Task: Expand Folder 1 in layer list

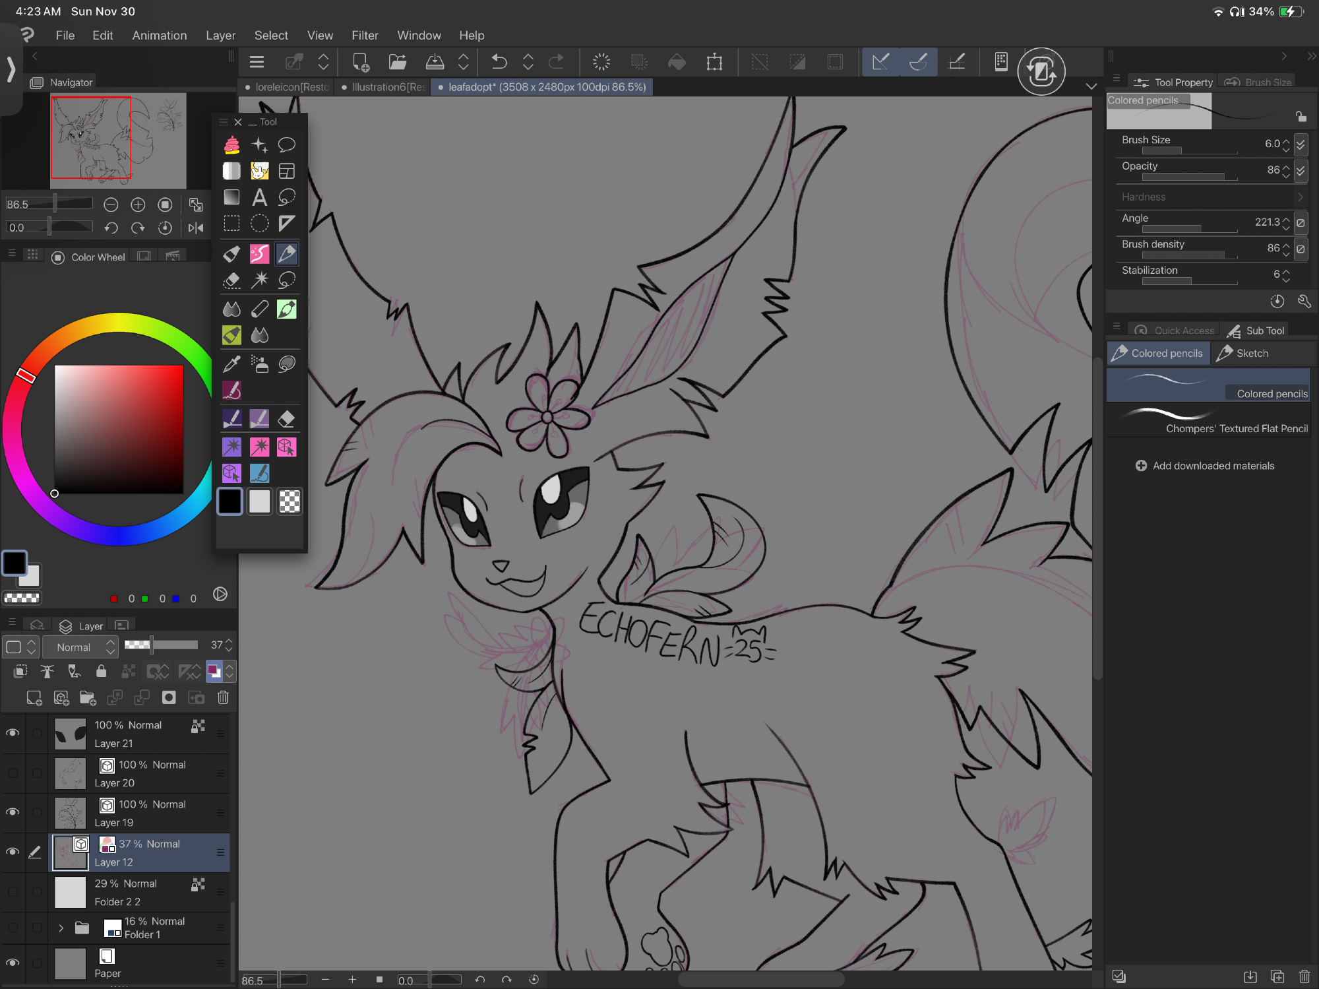Action: 61,928
